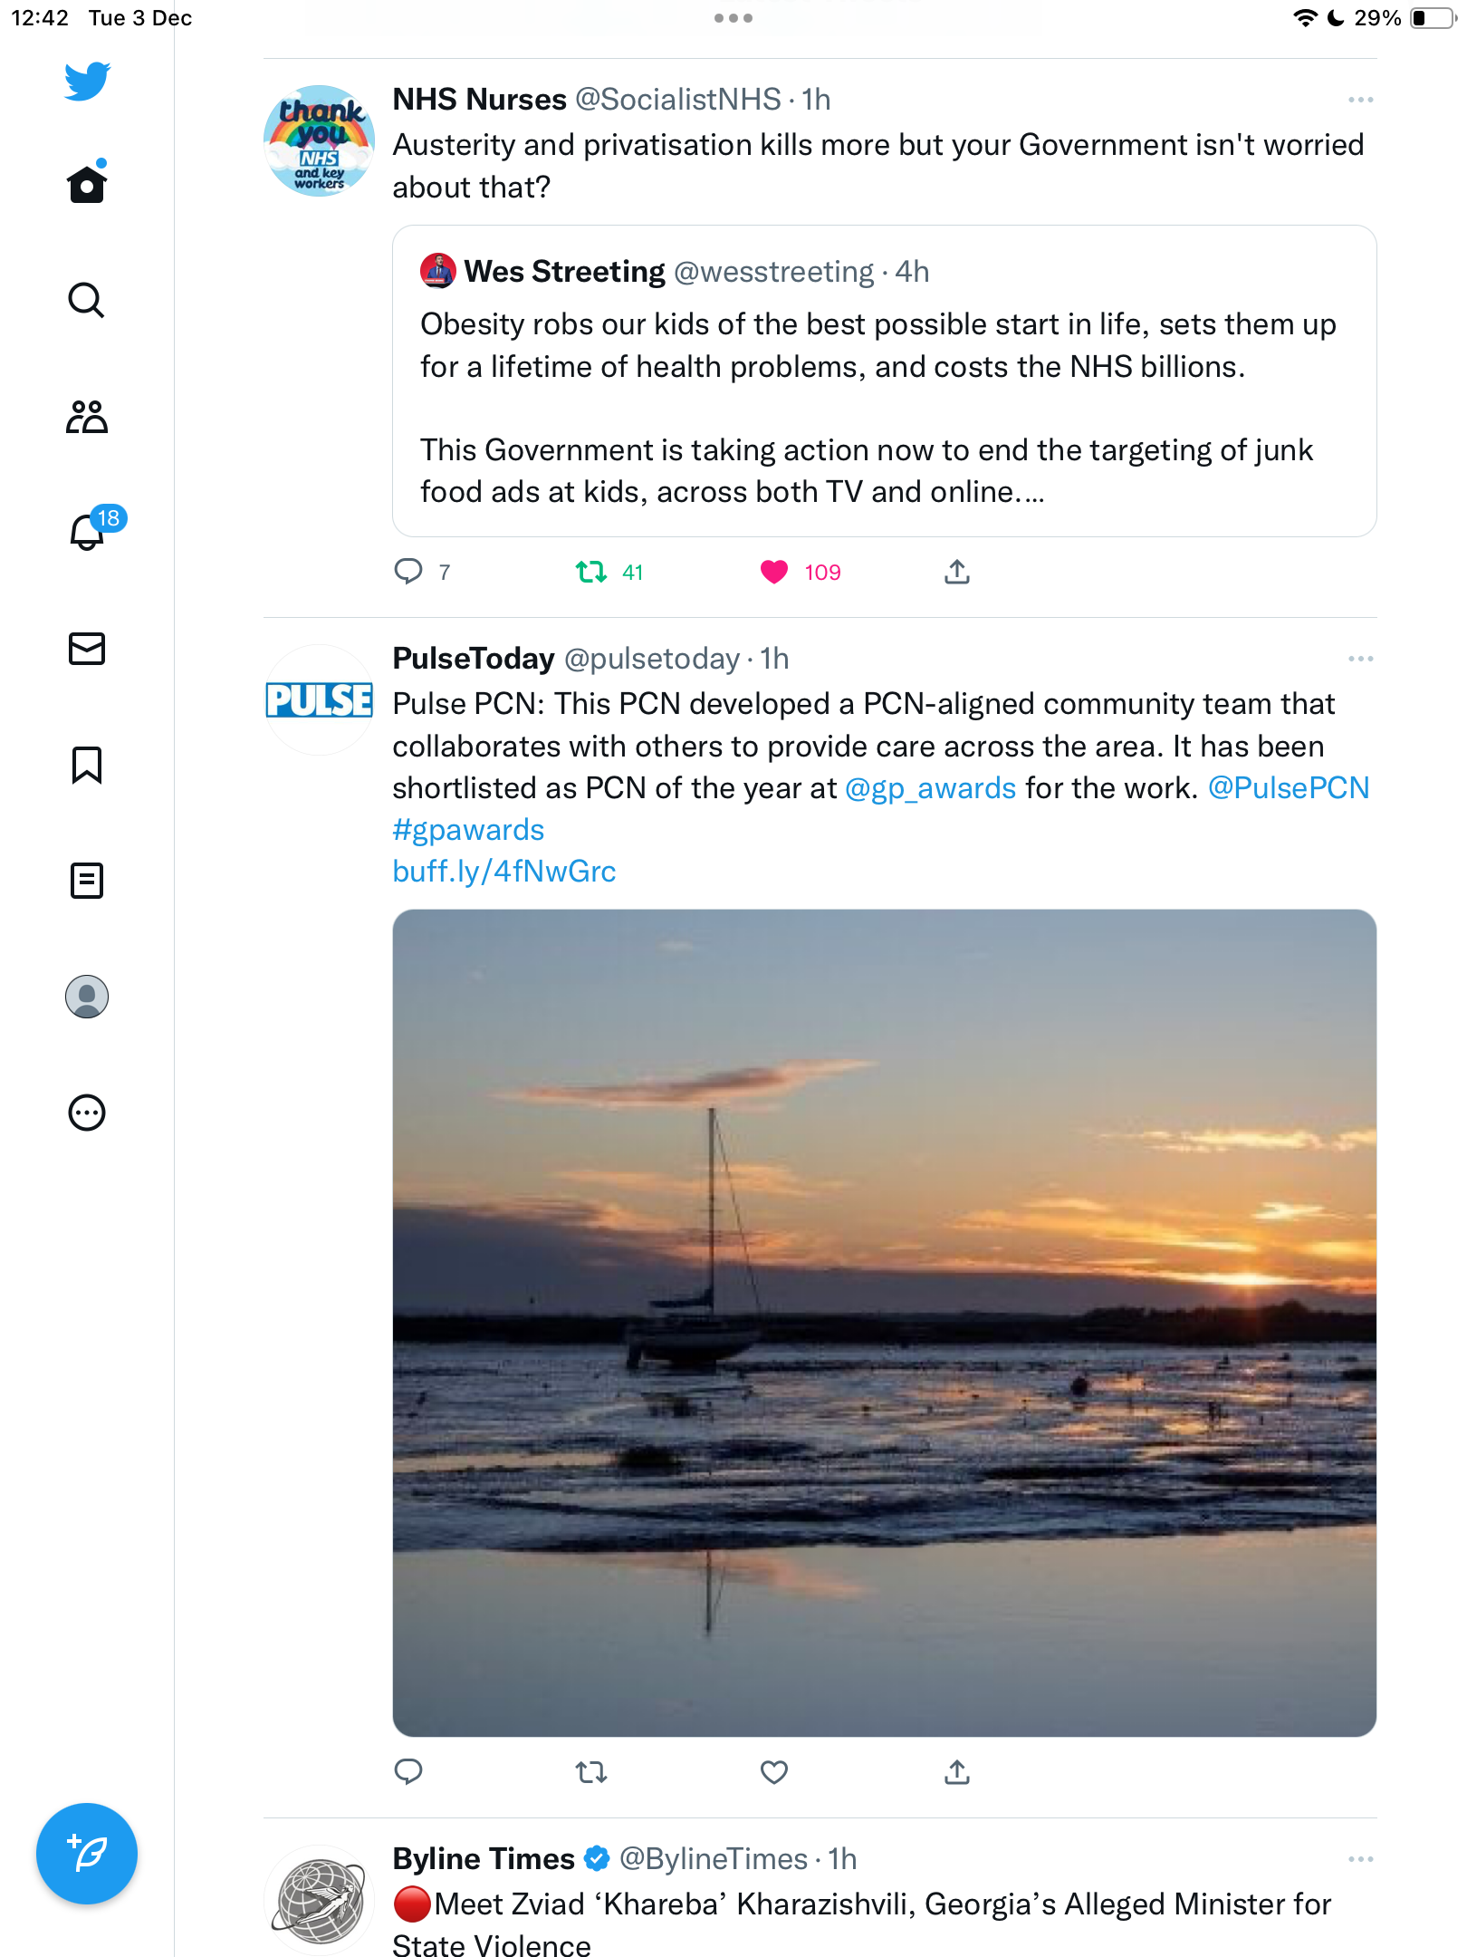Viewport: 1467px width, 1957px height.
Task: Open Lists icon in sidebar
Action: (87, 881)
